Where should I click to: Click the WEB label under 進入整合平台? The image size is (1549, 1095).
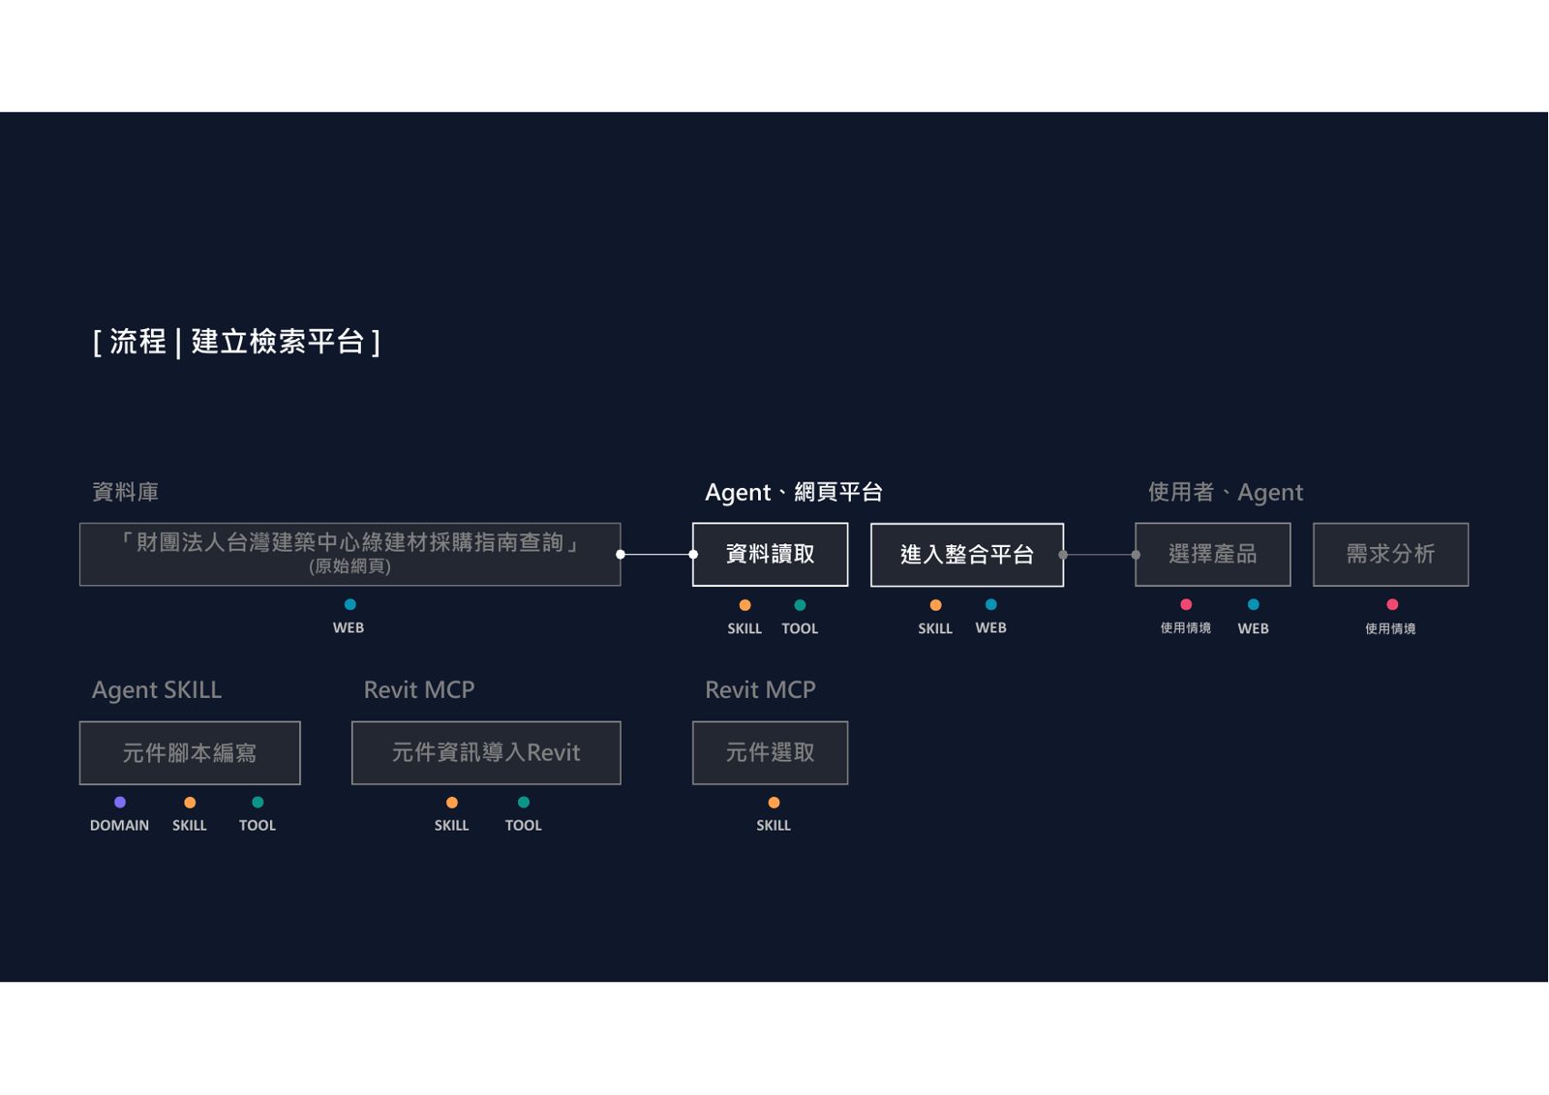pyautogui.click(x=990, y=627)
